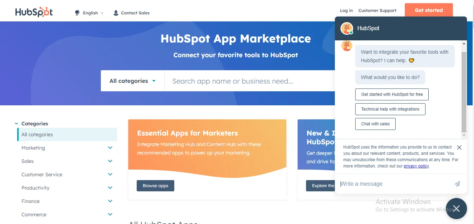This screenshot has width=474, height=224.
Task: Expand the Finance category chevron
Action: click(x=110, y=201)
